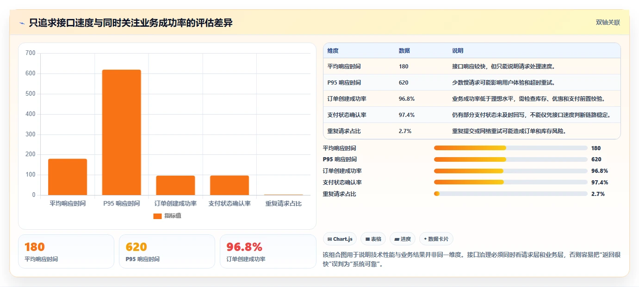The width and height of the screenshot is (639, 287).
Task: Select the 支付状态确认率 table row cell
Action: point(347,115)
